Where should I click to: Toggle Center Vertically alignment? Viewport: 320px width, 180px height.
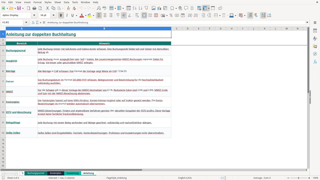coord(124,15)
